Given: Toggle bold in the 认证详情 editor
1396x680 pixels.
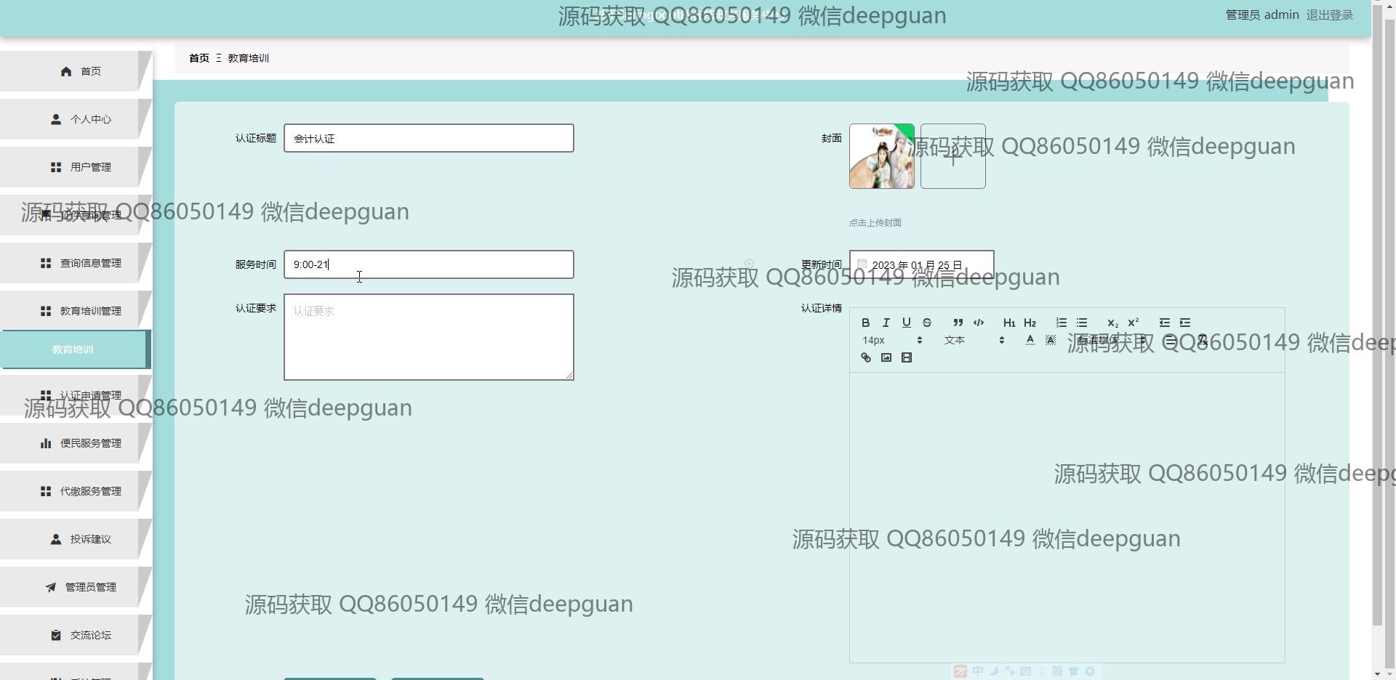Looking at the screenshot, I should pos(865,323).
